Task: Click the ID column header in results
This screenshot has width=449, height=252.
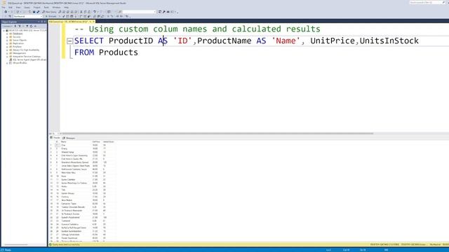Action: point(57,141)
